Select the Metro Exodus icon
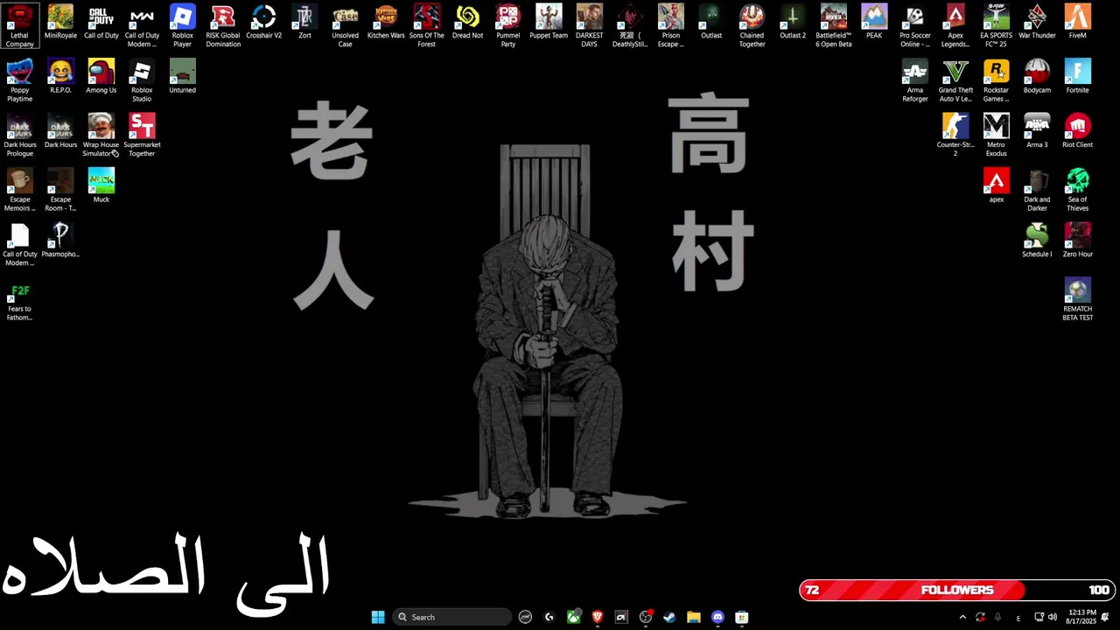1120x630 pixels. coord(996,136)
